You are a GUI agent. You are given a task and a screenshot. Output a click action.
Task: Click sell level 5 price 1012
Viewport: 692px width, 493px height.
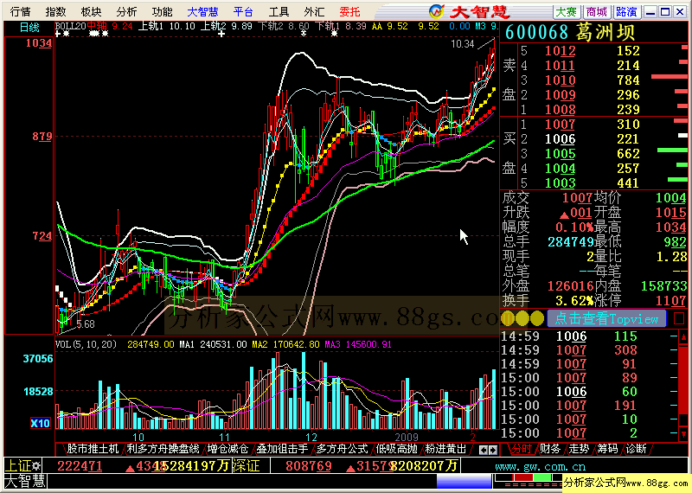(x=560, y=51)
